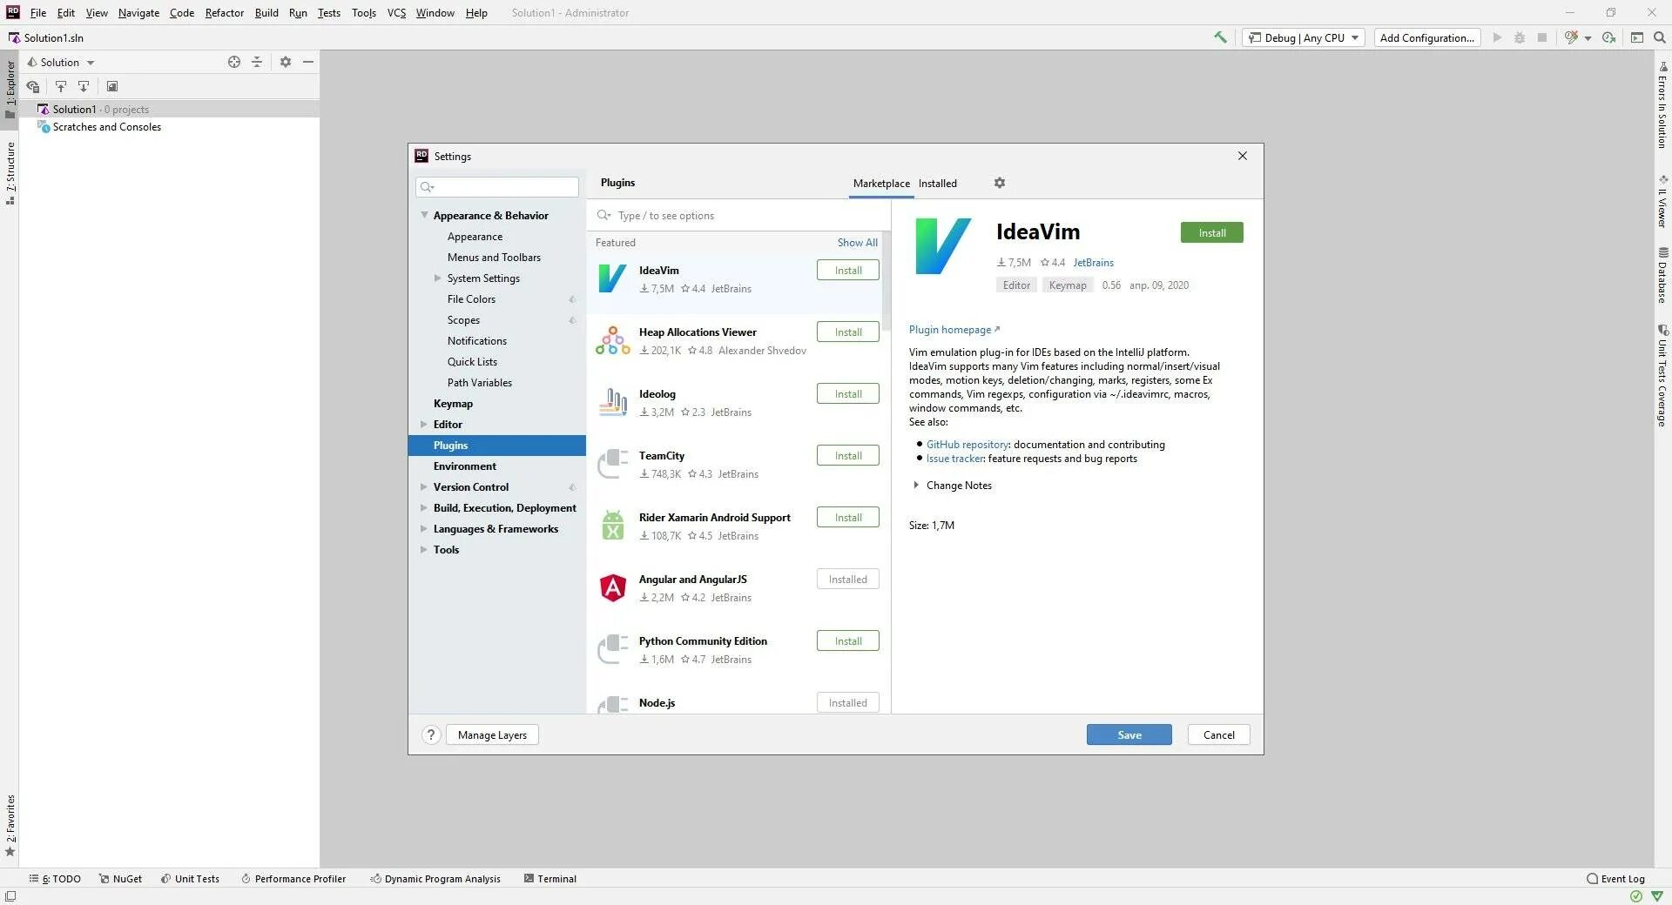Select Scratches and Consoles in explorer

click(106, 126)
